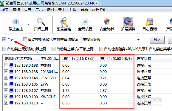
Task: Click computer icon for 192.168.0.110
Action: (x=11, y=103)
